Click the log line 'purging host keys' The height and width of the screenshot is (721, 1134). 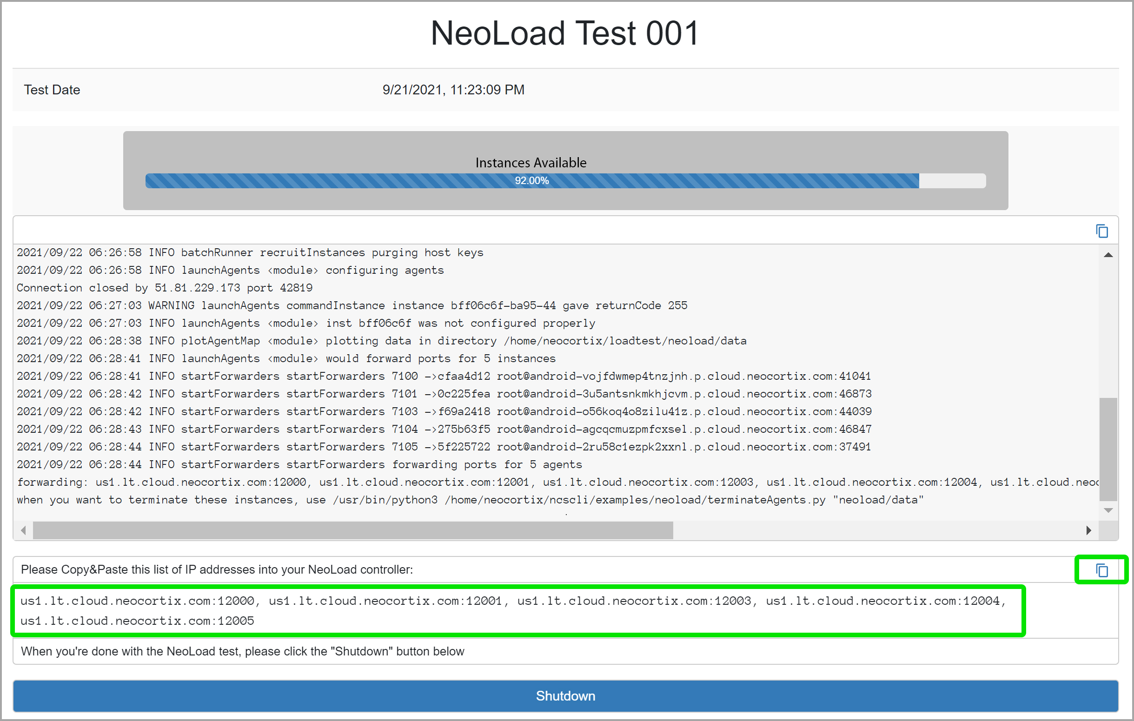pyautogui.click(x=250, y=253)
